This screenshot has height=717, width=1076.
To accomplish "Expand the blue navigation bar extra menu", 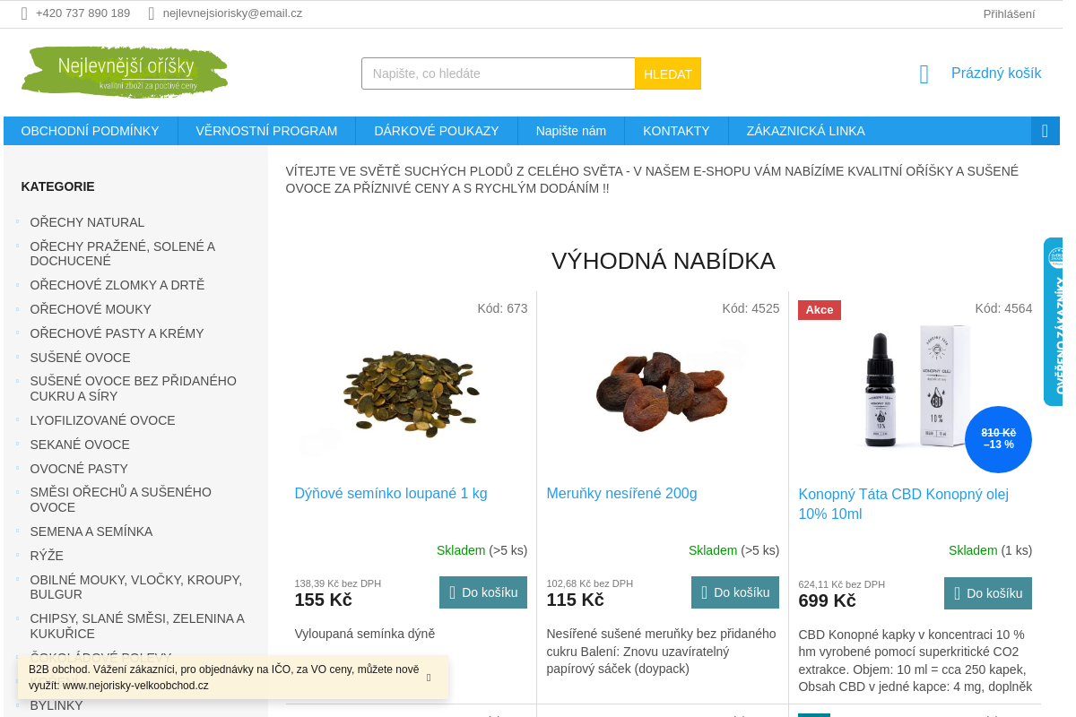I will 1045,131.
